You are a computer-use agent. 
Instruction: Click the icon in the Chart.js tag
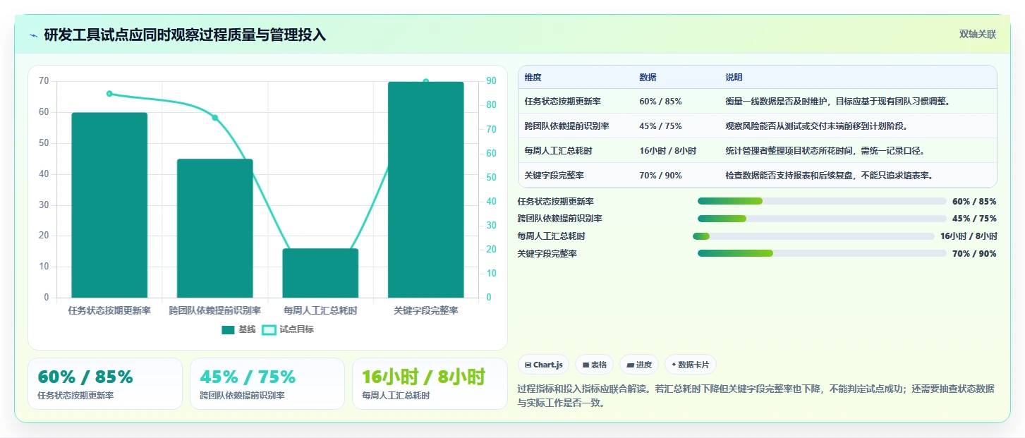point(528,365)
